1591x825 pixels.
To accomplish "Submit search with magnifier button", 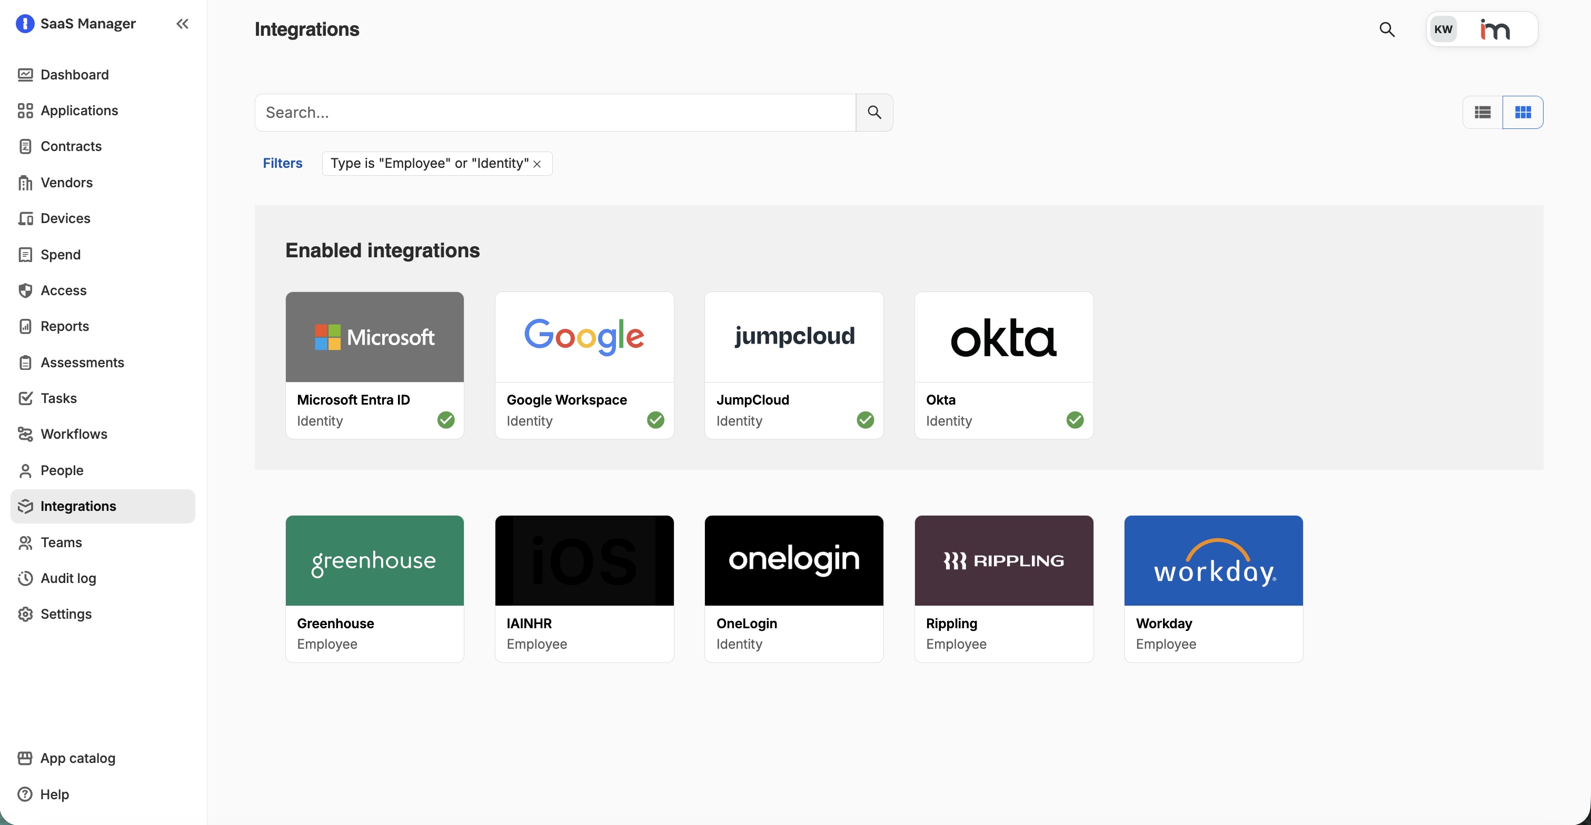I will [874, 112].
